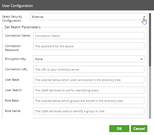154x135 pixels.
Task: Click into the User Search field
Action: coord(89,90)
